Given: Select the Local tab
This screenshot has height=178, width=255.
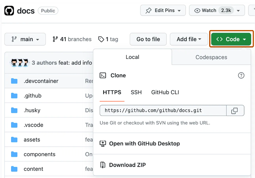Looking at the screenshot, I should click(x=132, y=57).
